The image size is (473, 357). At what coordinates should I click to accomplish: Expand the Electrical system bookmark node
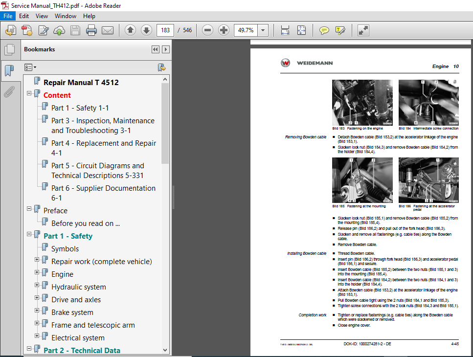coord(37,335)
